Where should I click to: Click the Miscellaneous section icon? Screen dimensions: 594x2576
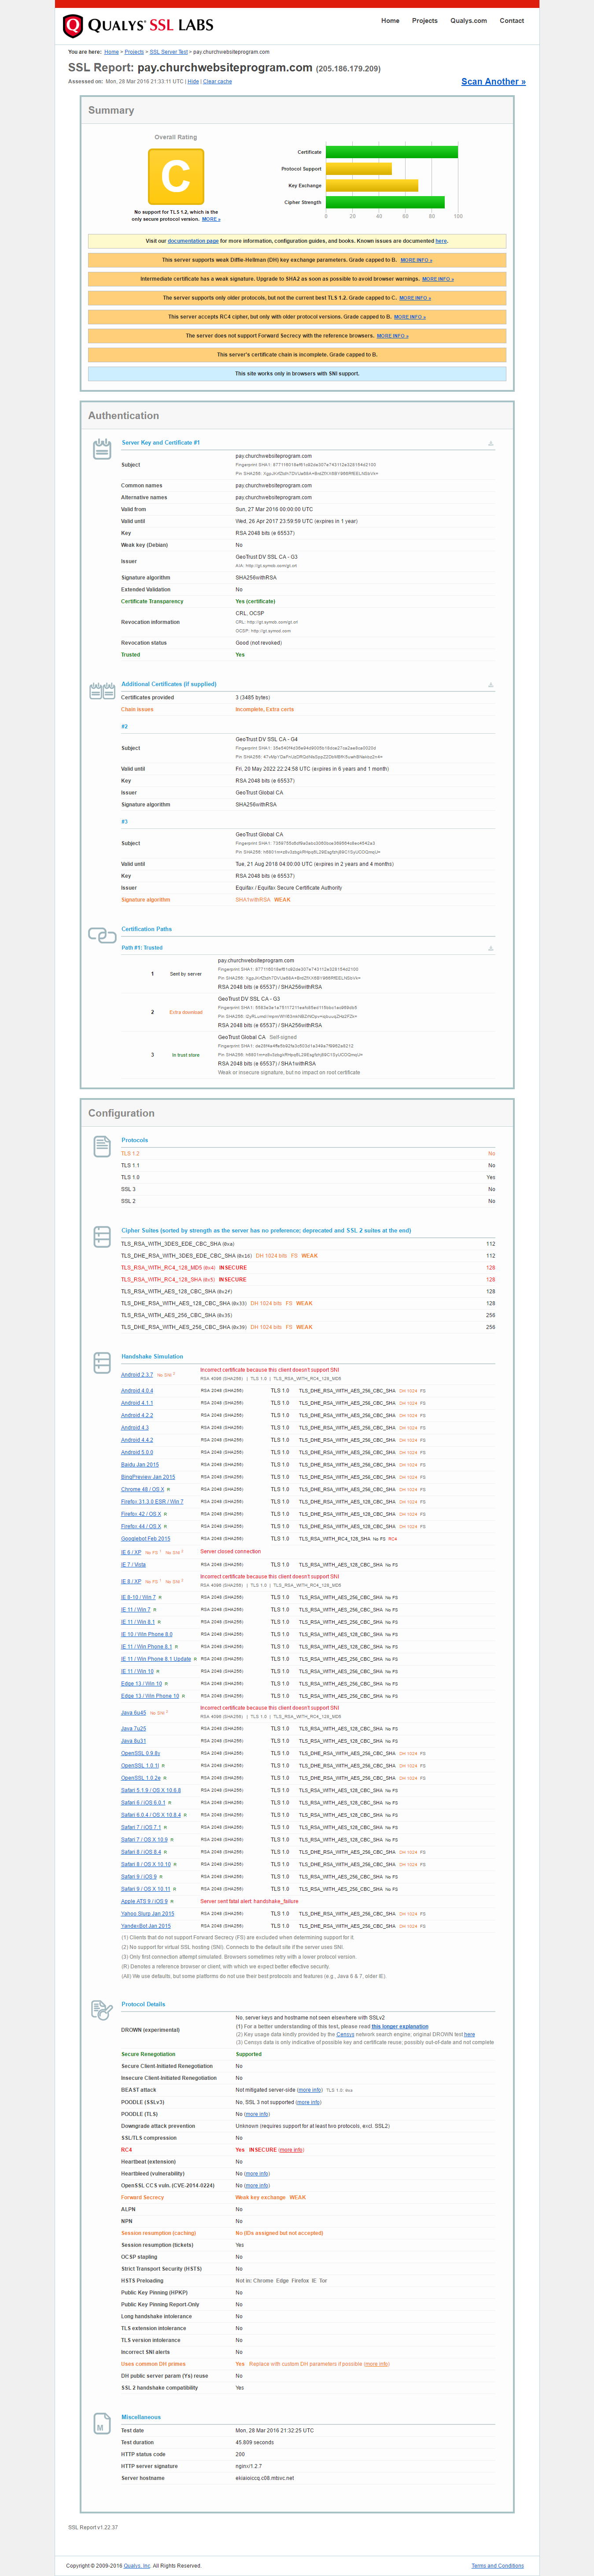(x=102, y=2424)
